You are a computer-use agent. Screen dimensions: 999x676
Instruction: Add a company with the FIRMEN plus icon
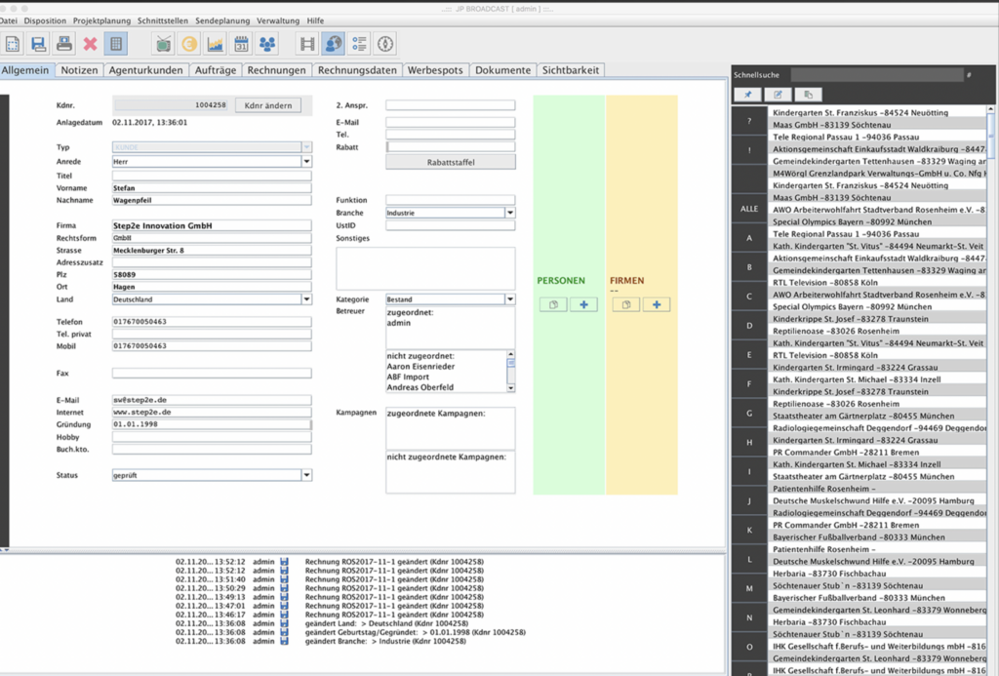(657, 304)
